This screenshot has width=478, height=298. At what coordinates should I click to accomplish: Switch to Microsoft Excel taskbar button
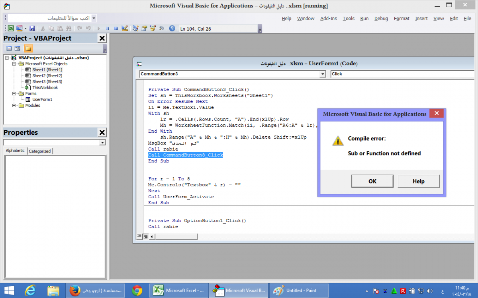coord(179,290)
